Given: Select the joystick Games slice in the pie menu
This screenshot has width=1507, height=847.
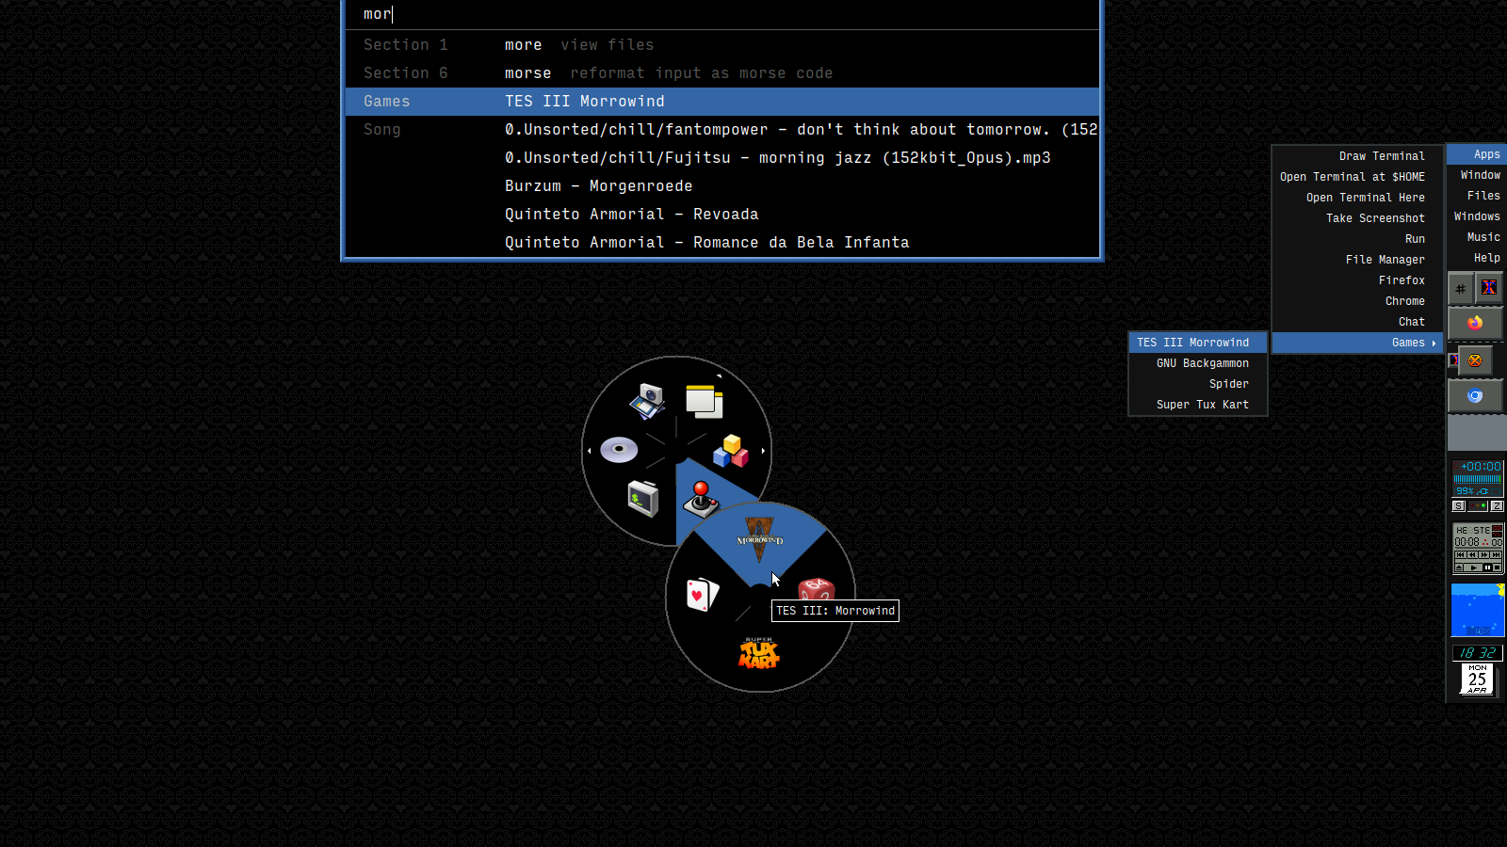Looking at the screenshot, I should (x=702, y=499).
